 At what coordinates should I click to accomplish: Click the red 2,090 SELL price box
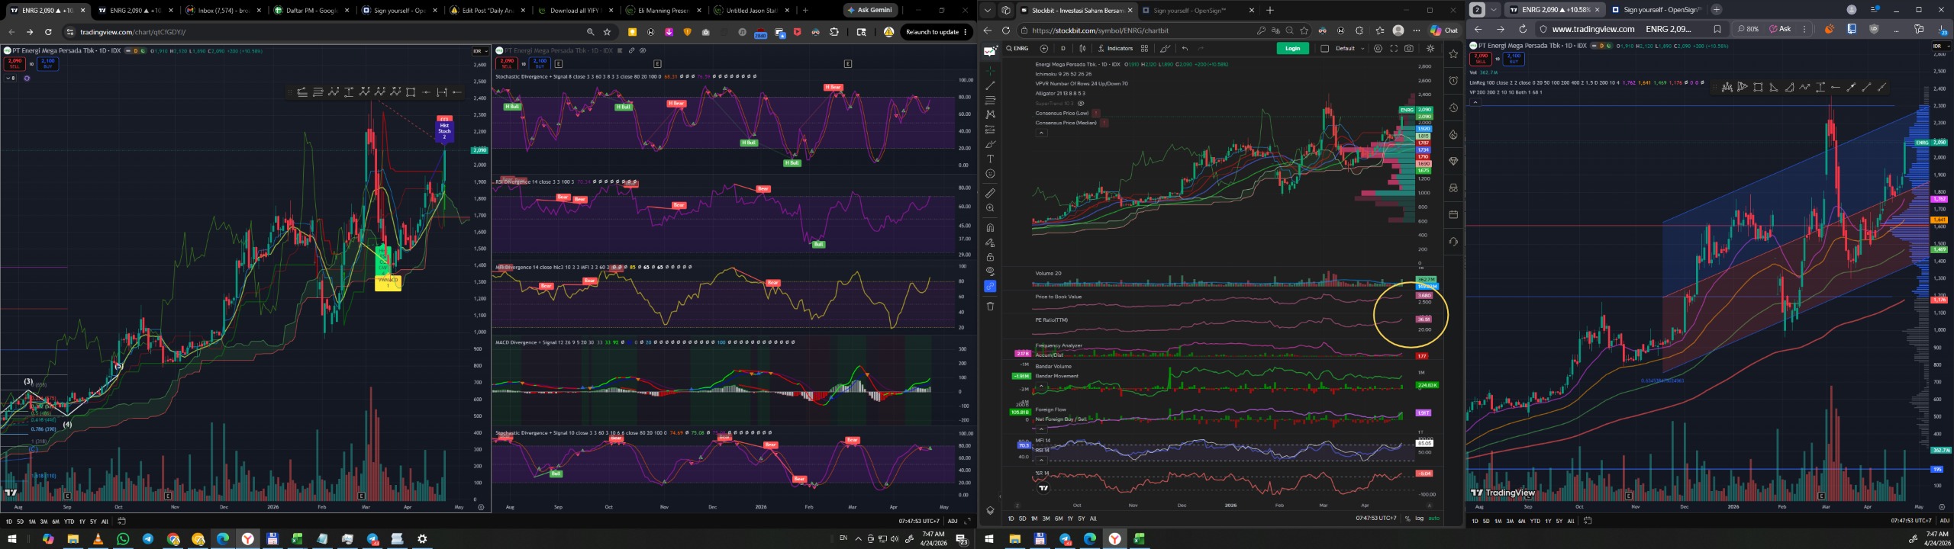[15, 63]
